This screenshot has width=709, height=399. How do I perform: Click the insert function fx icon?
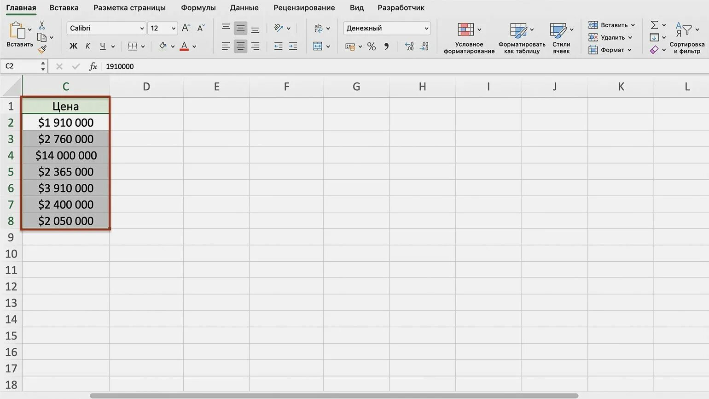coord(93,66)
